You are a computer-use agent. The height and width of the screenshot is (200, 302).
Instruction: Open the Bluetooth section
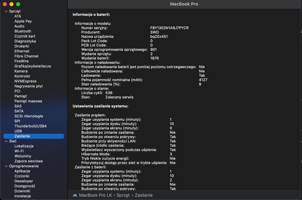tap(23, 31)
